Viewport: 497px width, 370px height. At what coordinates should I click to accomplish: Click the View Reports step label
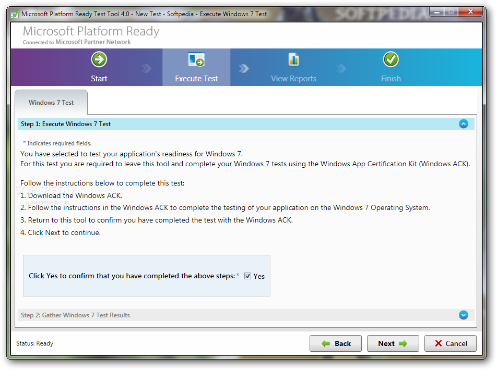293,79
